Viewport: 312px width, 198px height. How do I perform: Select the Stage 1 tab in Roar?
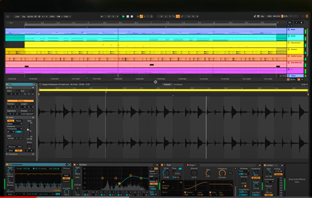tap(191, 165)
